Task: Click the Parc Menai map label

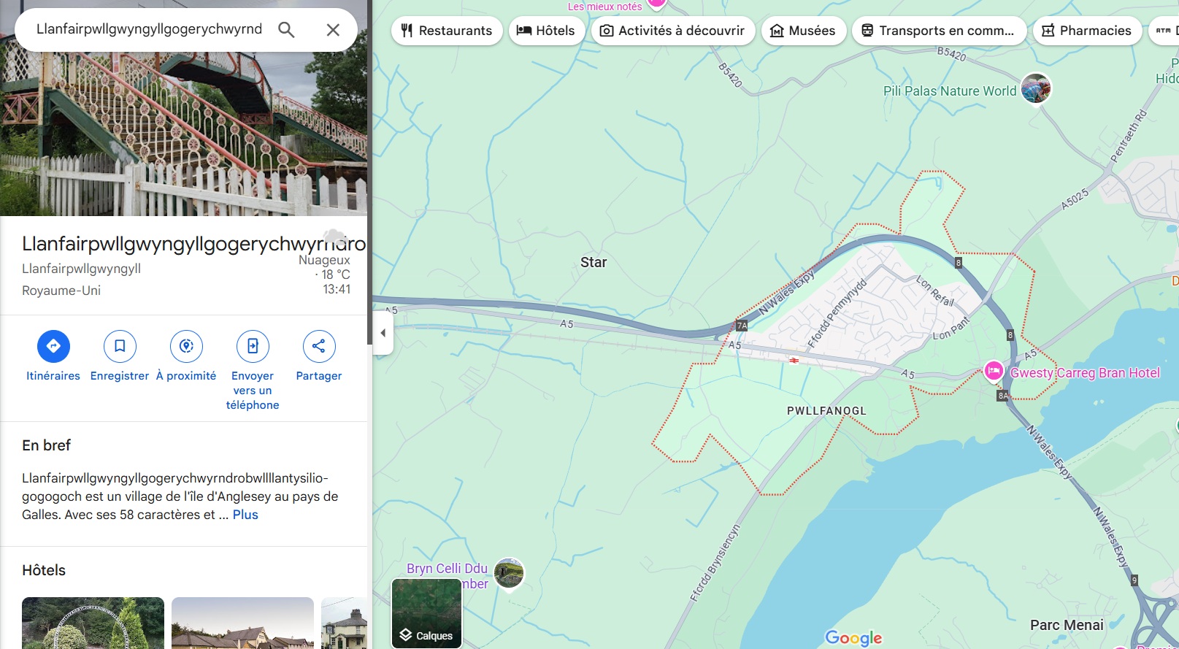Action: click(x=1067, y=625)
